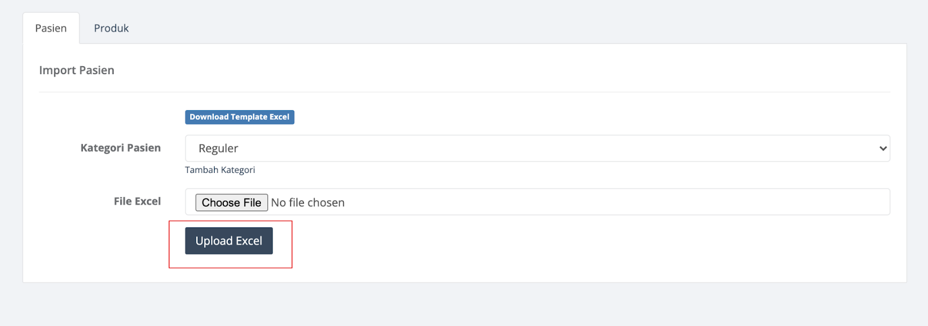The image size is (928, 326).
Task: Click the Choose File button
Action: pyautogui.click(x=231, y=202)
